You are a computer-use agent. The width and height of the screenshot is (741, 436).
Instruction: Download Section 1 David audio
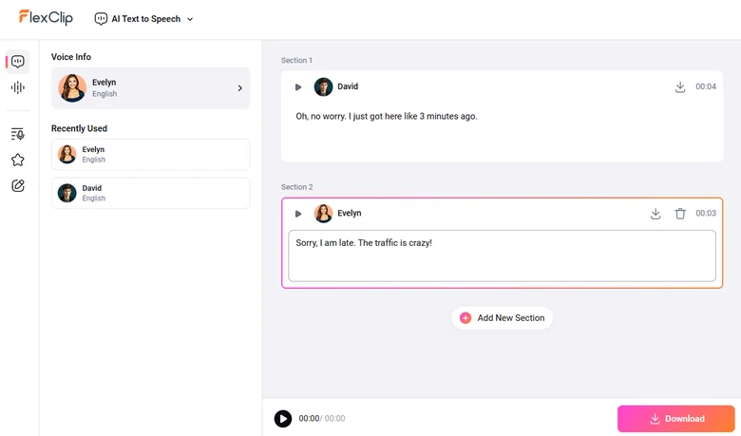pos(680,86)
